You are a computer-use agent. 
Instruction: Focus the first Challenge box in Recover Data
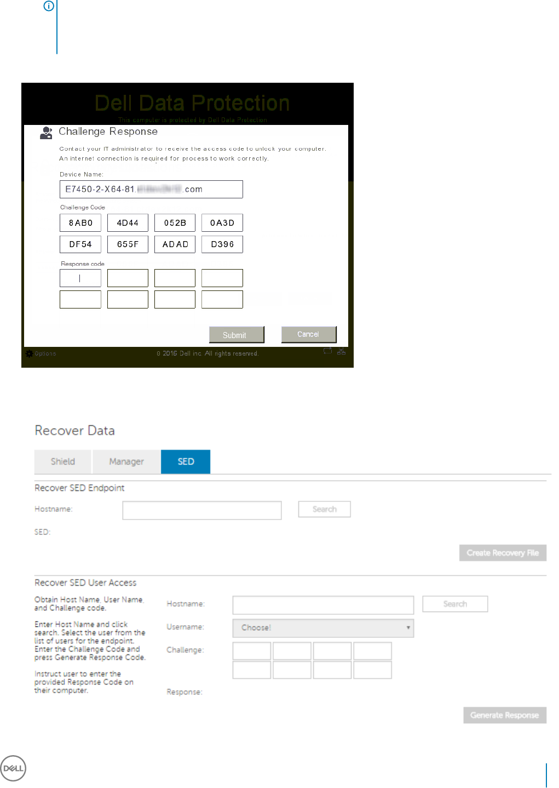(x=252, y=651)
